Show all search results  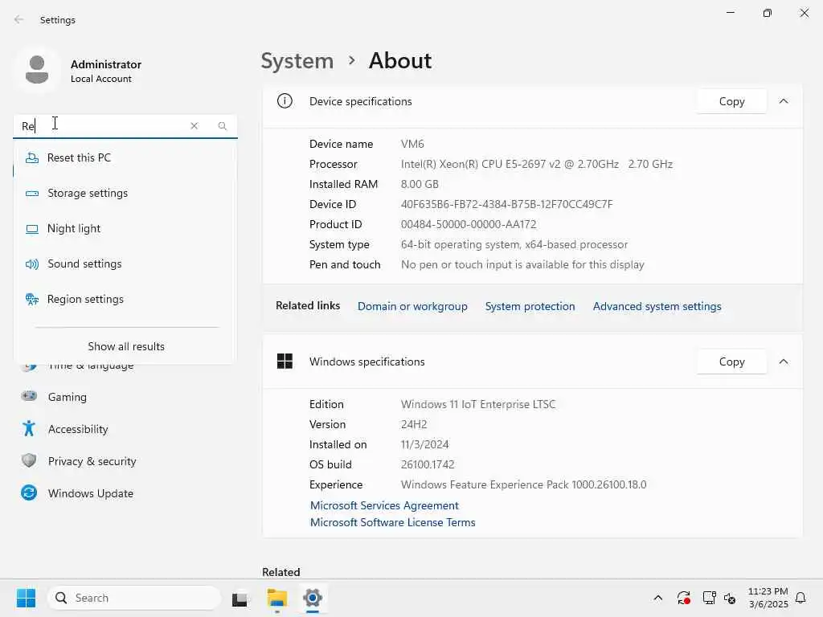point(126,346)
